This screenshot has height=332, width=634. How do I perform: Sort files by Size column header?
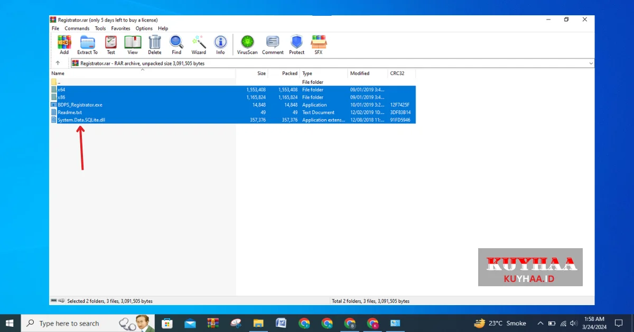261,73
